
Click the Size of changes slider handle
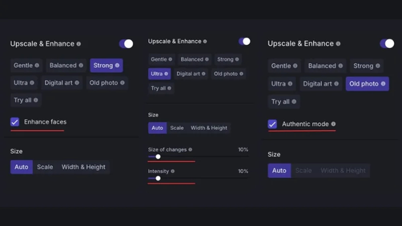[x=158, y=157]
